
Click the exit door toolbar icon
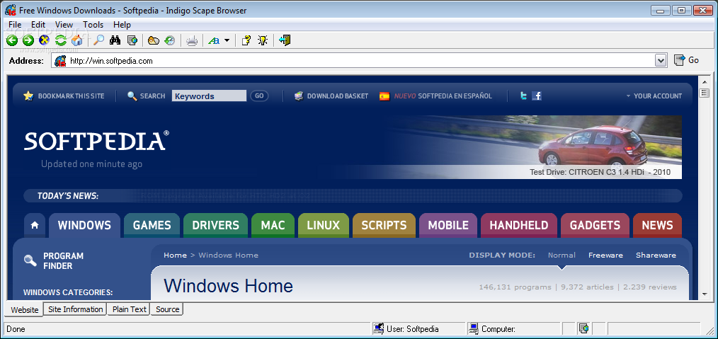(285, 41)
